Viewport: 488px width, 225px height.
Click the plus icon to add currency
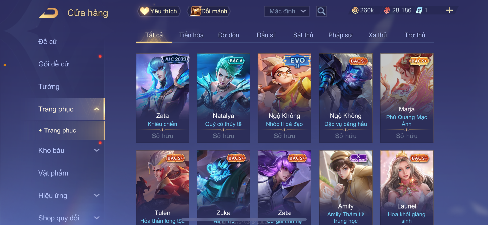point(449,10)
